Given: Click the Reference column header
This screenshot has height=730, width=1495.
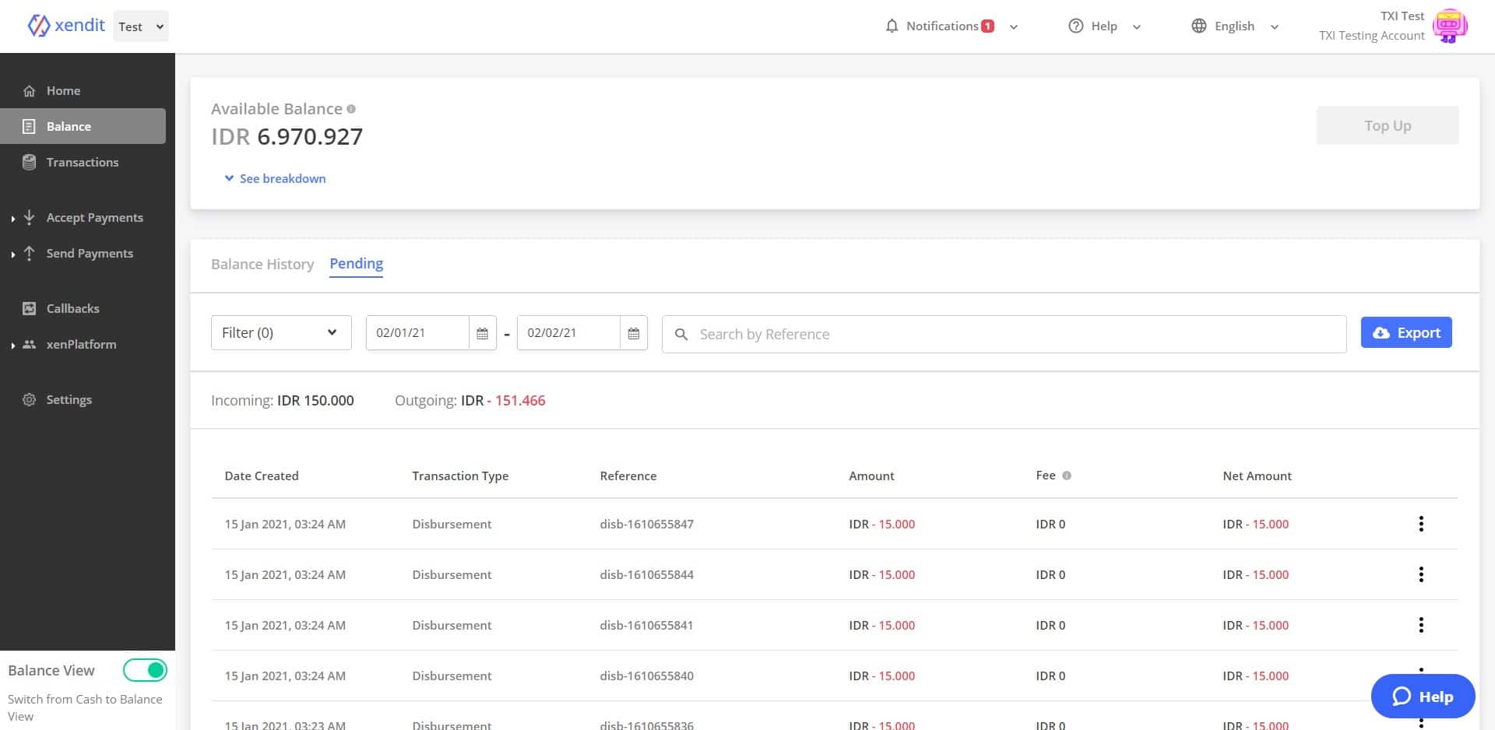Looking at the screenshot, I should 628,476.
